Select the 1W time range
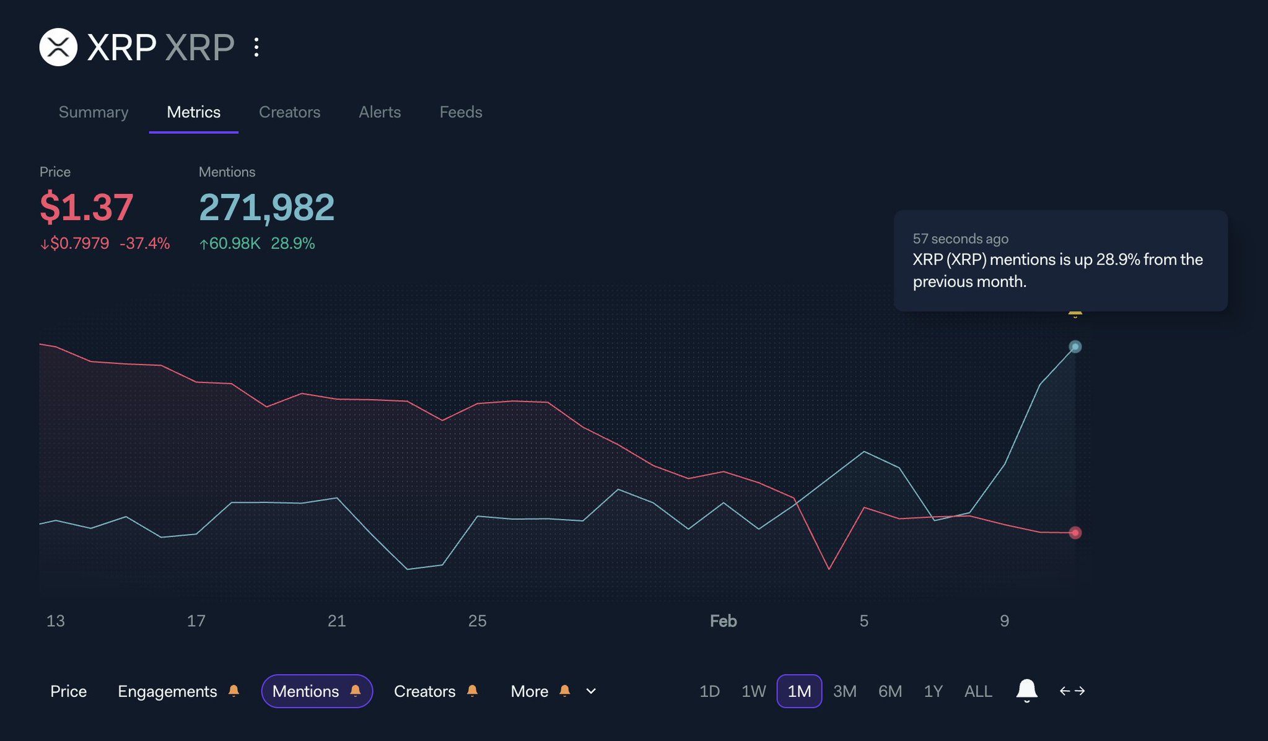Screen dimensions: 1268x741 [x=753, y=691]
